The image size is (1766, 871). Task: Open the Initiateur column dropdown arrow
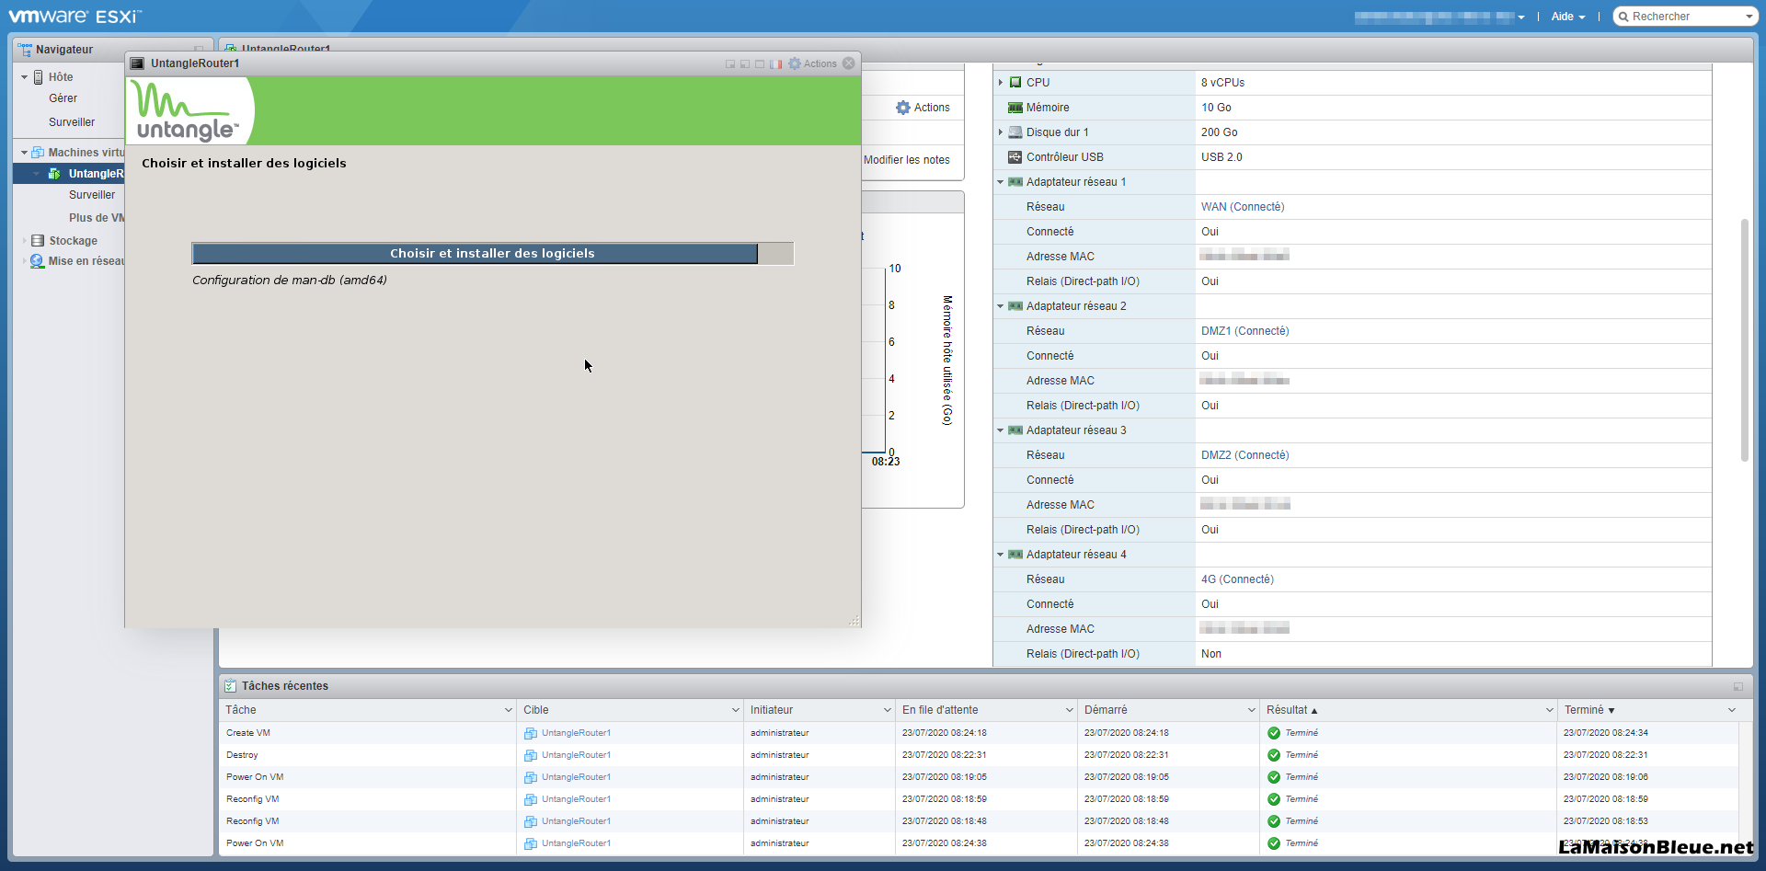click(888, 710)
